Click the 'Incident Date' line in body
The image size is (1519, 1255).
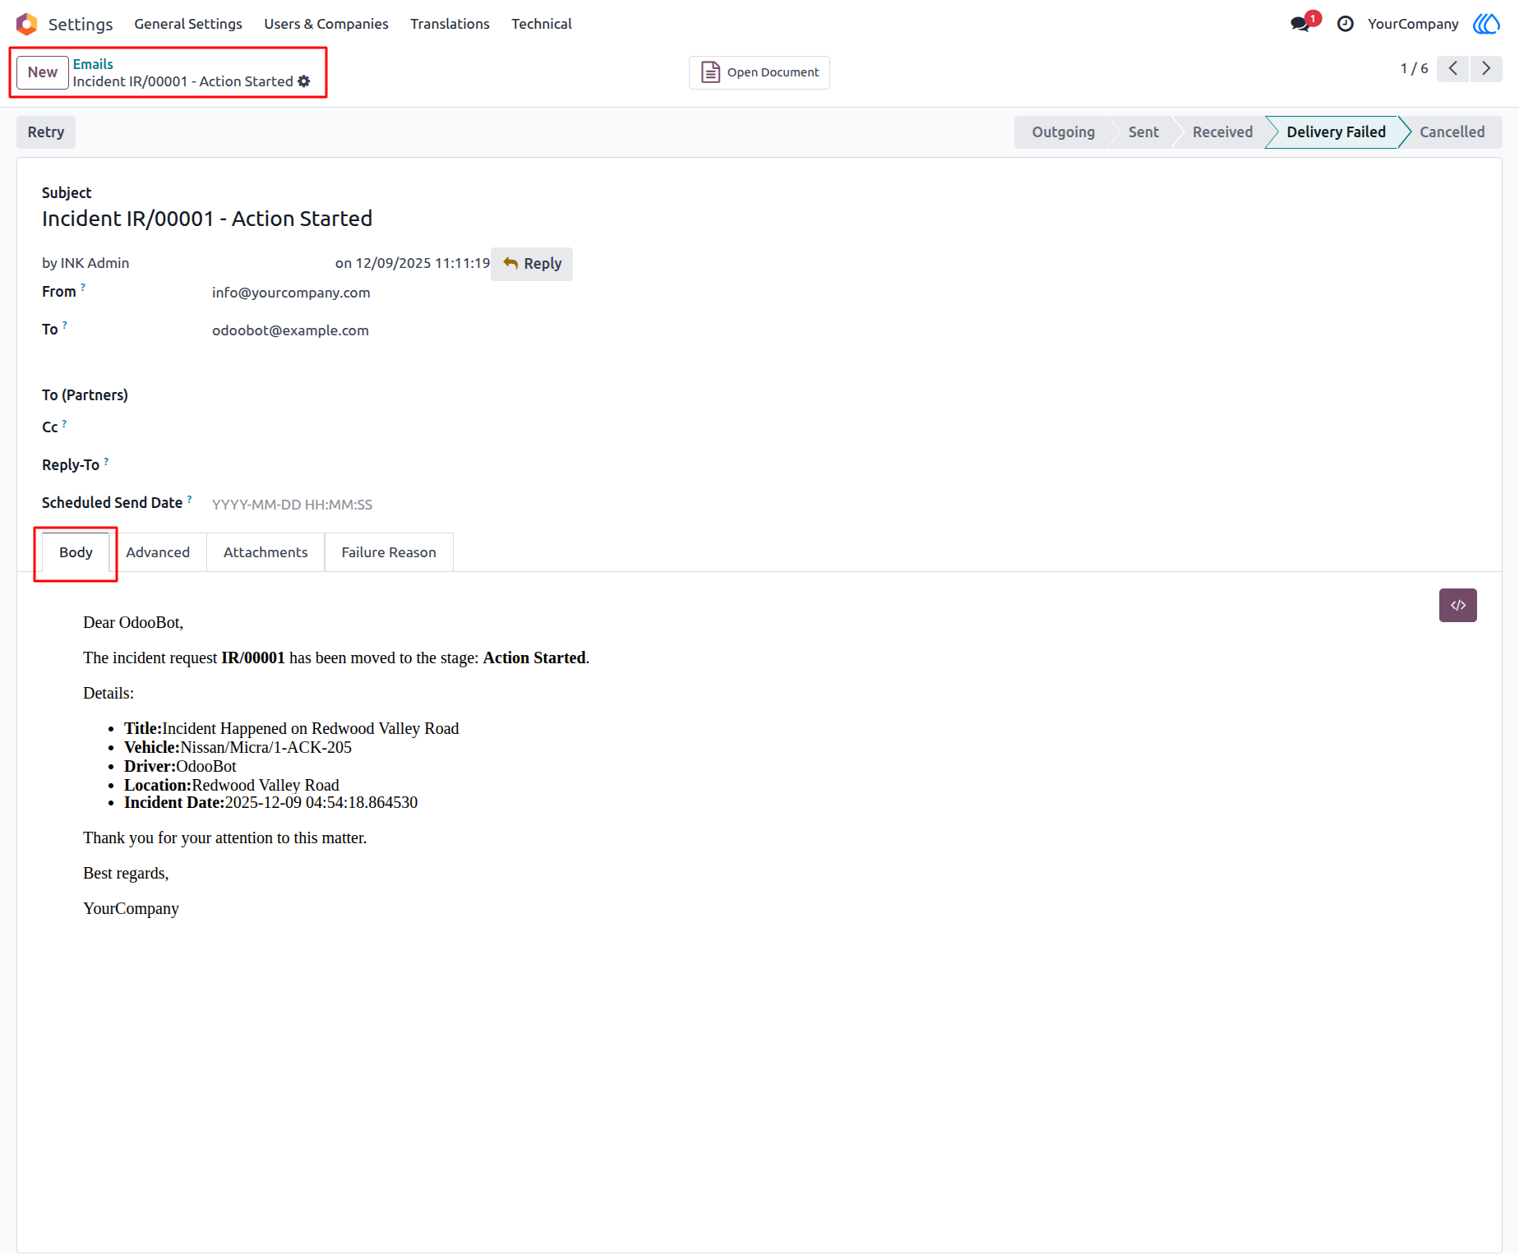tap(270, 802)
